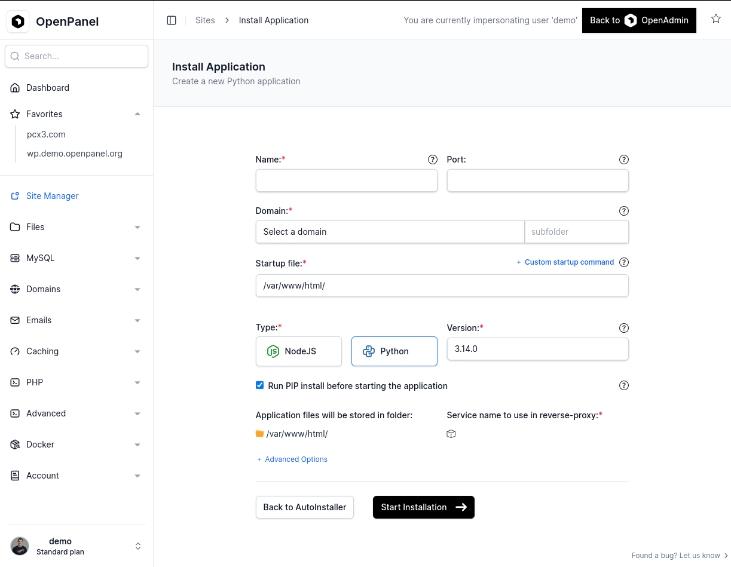Go to Dashboard in the sidebar
The image size is (731, 567).
coord(47,88)
